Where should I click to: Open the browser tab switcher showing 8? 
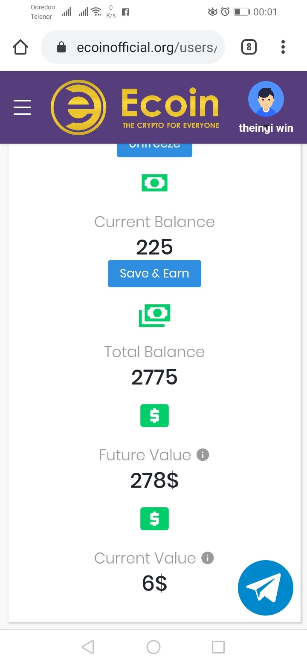[x=249, y=47]
